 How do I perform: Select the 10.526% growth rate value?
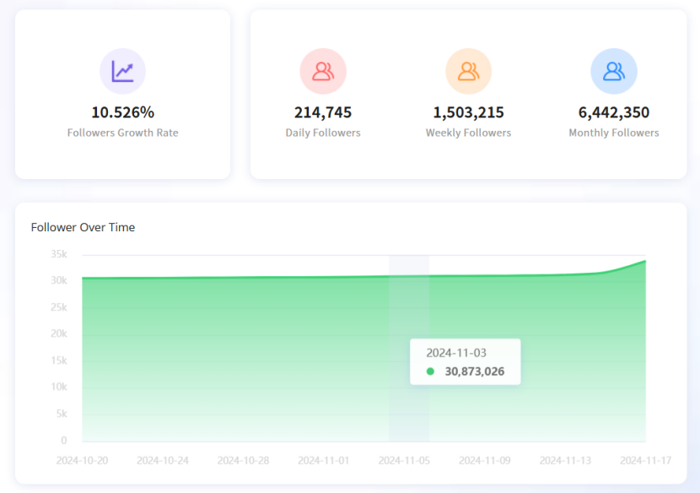123,112
